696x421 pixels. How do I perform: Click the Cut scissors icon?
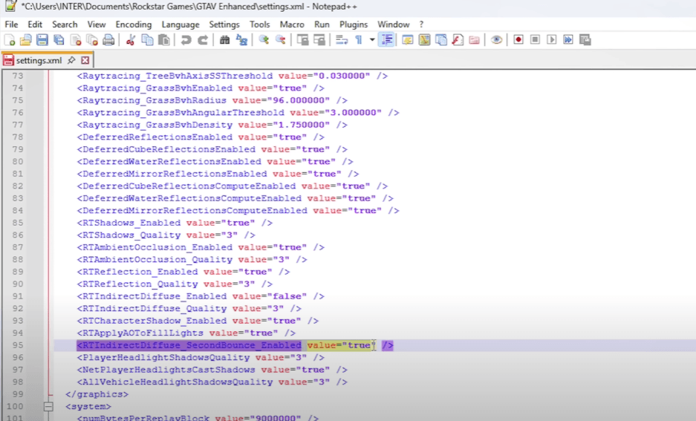coord(131,40)
